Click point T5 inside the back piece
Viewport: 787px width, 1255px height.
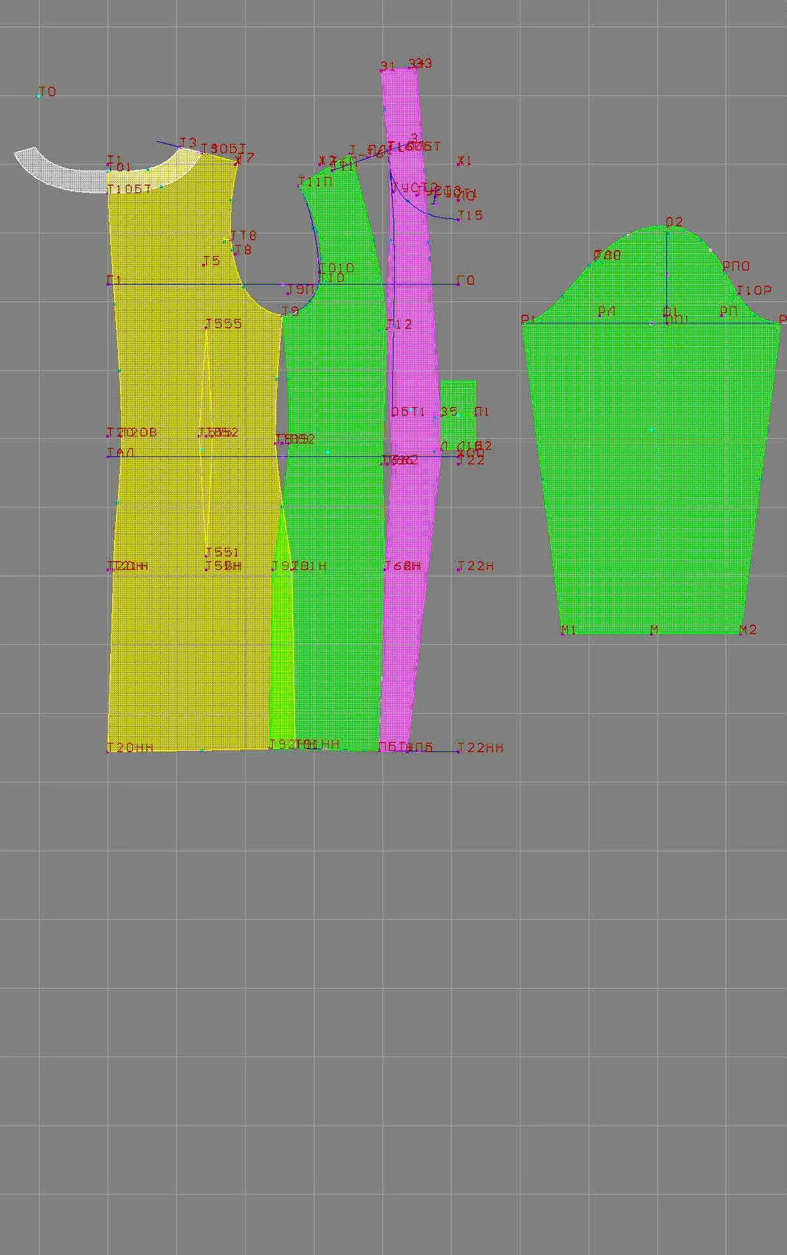tap(204, 264)
